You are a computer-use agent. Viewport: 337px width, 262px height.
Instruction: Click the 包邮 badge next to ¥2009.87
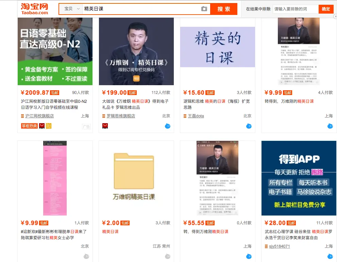[x=55, y=93]
